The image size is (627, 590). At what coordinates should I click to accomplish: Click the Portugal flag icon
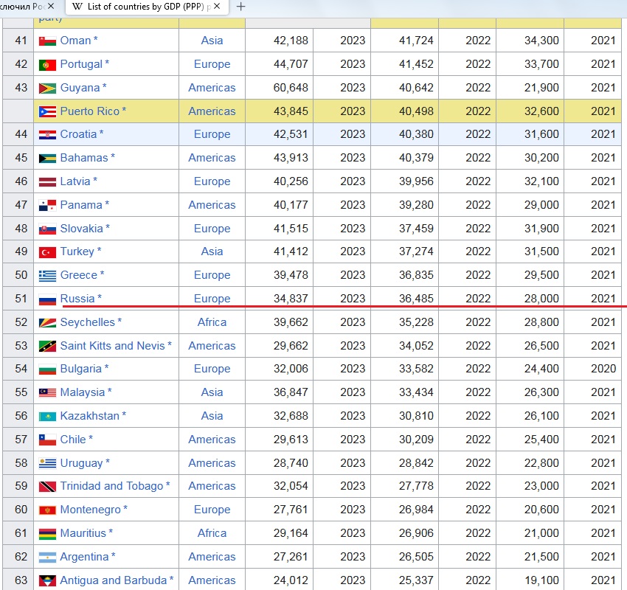point(47,65)
